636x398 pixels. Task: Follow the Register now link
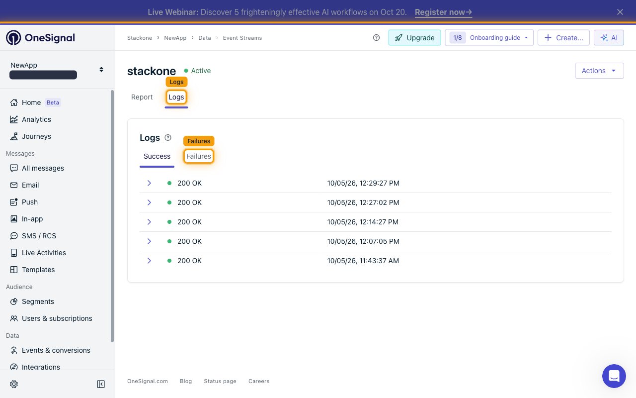(x=443, y=12)
